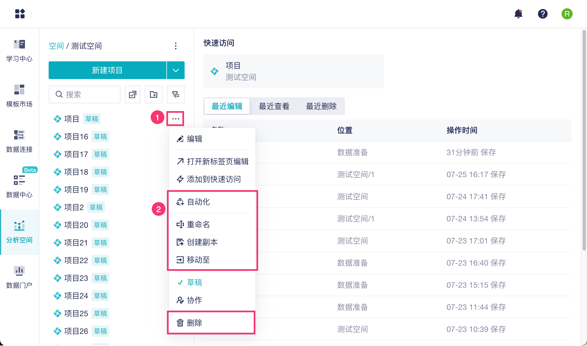Follow the 空间 breadcrumb link
Image resolution: width=587 pixels, height=346 pixels.
point(56,46)
